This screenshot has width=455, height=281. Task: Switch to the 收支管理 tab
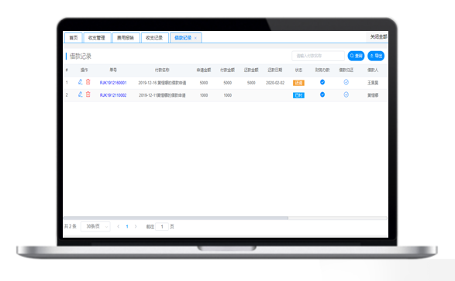click(97, 38)
